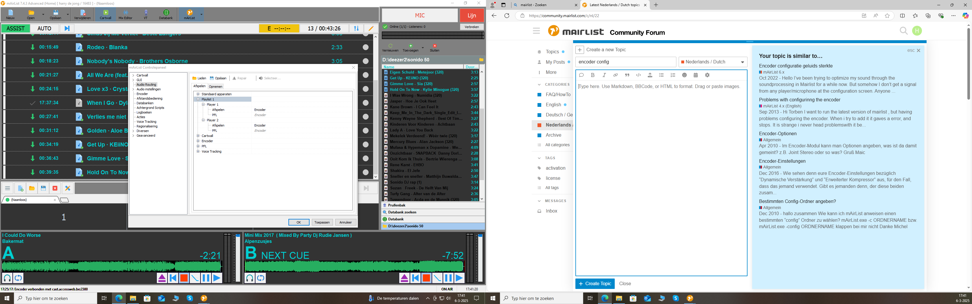The height and width of the screenshot is (304, 972).
Task: Open the VT voice tracking tool
Action: tap(146, 15)
